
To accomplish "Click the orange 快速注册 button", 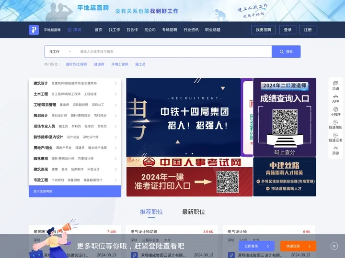I will pos(298,246).
